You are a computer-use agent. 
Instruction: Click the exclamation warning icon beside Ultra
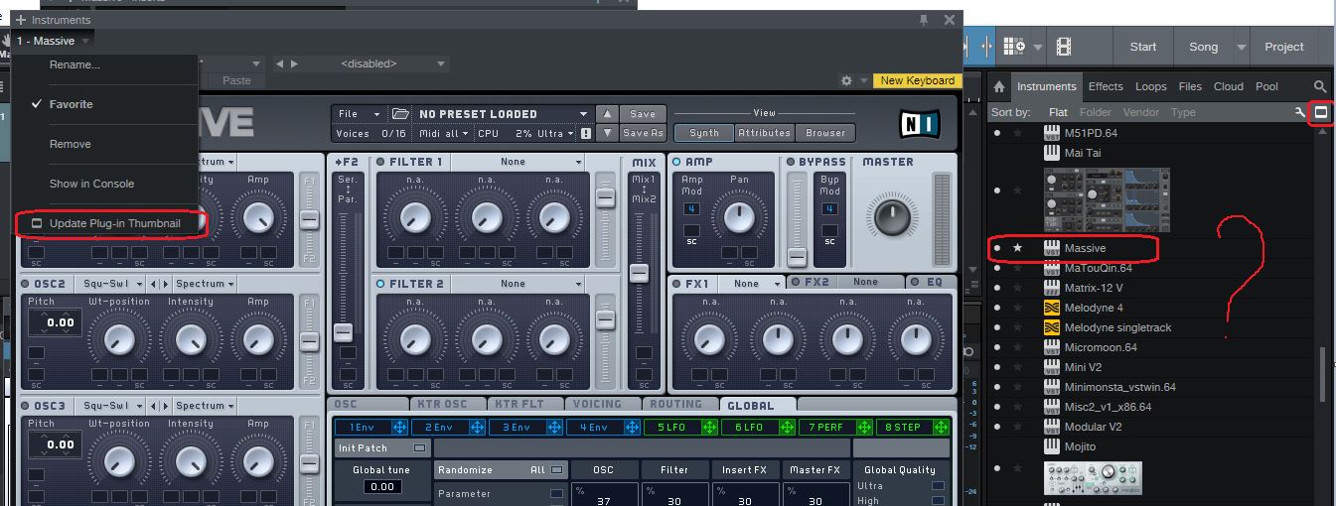click(586, 133)
